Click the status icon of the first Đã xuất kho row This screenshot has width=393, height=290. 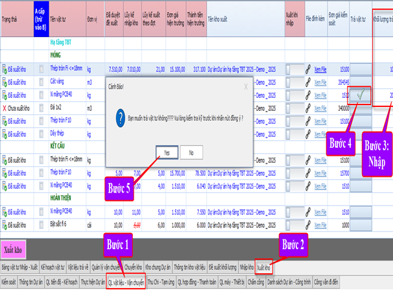[5, 69]
